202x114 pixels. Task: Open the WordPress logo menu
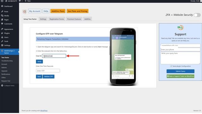[x=2, y=1]
